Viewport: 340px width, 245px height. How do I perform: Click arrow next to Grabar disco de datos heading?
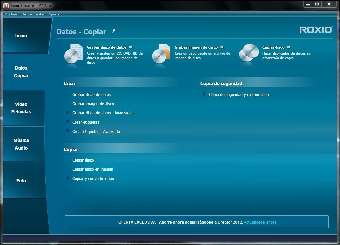coord(131,47)
